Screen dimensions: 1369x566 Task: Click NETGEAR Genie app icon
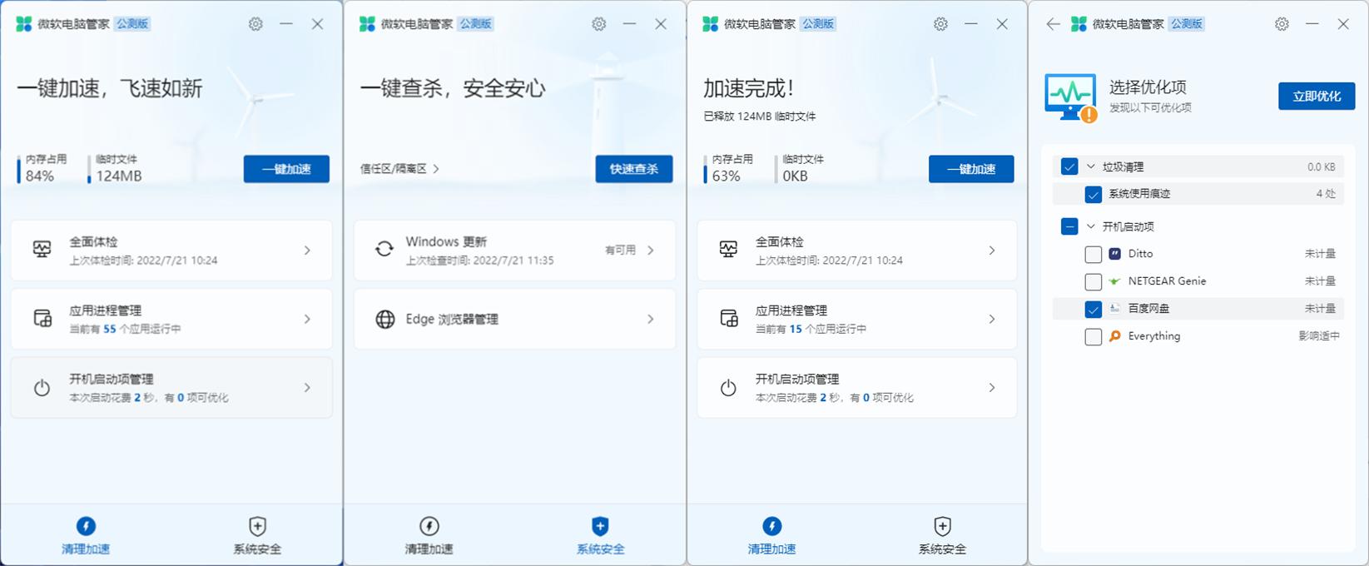[1115, 281]
